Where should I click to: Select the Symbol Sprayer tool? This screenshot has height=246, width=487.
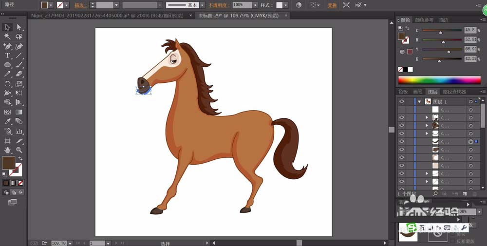coord(7,131)
